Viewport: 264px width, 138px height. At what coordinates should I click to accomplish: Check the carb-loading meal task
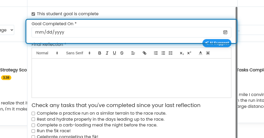33,125
